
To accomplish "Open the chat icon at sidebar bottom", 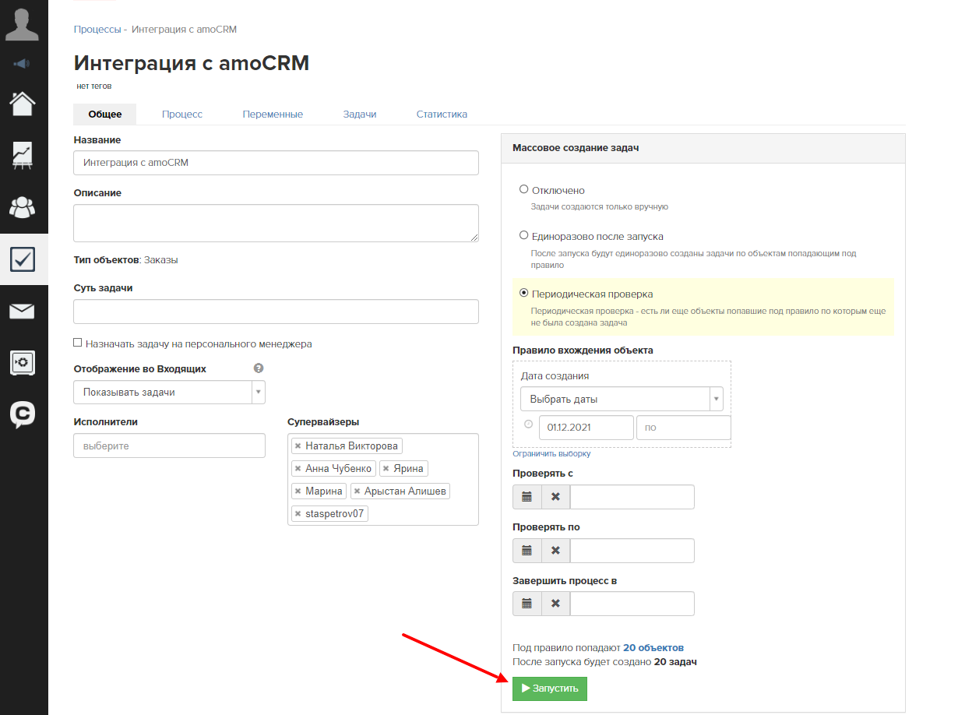I will (23, 414).
